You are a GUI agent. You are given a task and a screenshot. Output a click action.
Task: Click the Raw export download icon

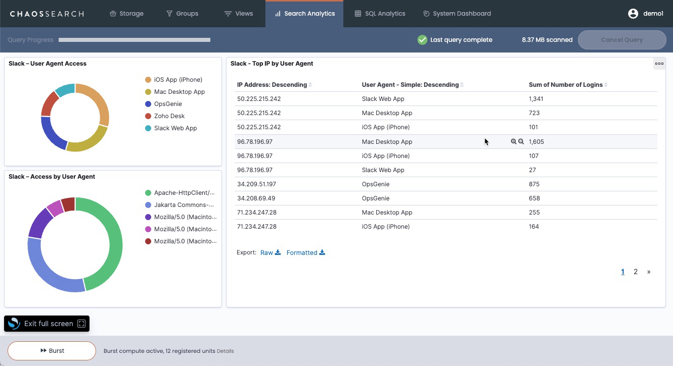point(277,252)
